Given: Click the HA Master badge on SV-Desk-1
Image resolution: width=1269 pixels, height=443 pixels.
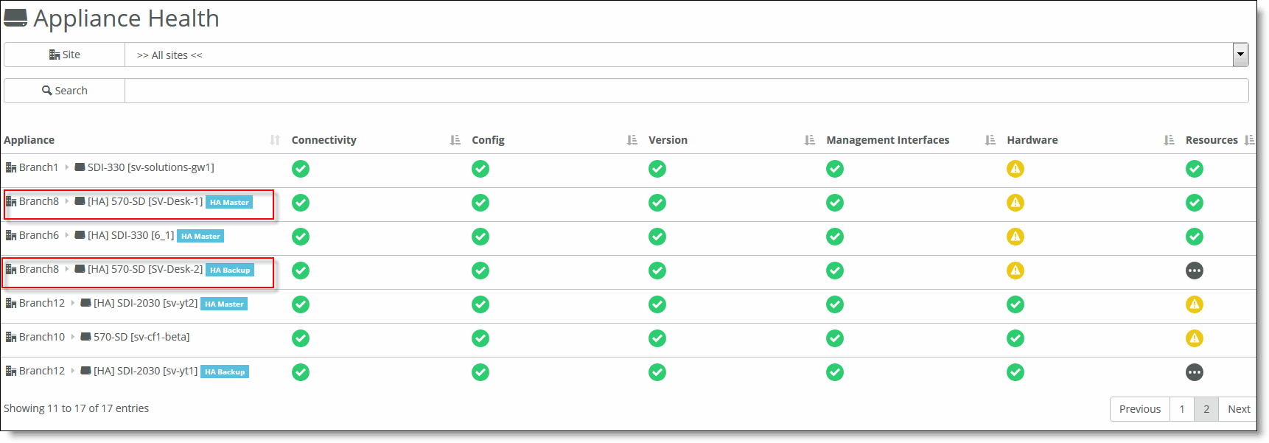Looking at the screenshot, I should click(229, 203).
